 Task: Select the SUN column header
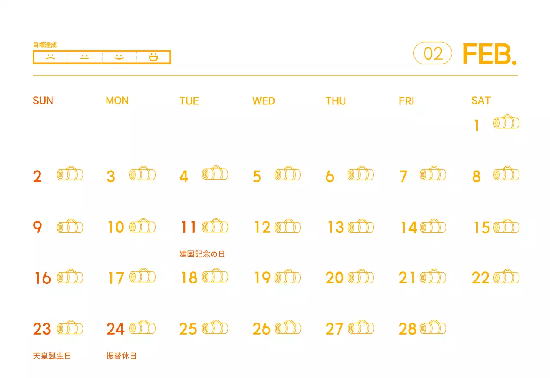tap(43, 101)
